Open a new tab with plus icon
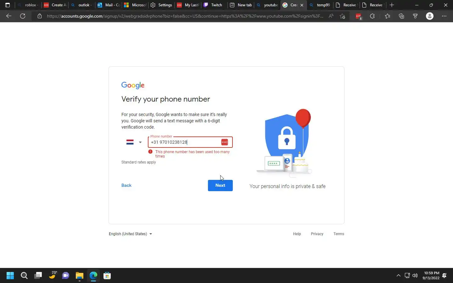453x283 pixels. (392, 5)
